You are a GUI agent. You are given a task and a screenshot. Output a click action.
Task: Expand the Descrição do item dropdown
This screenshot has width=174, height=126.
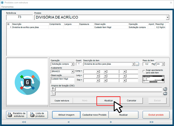point(133,64)
